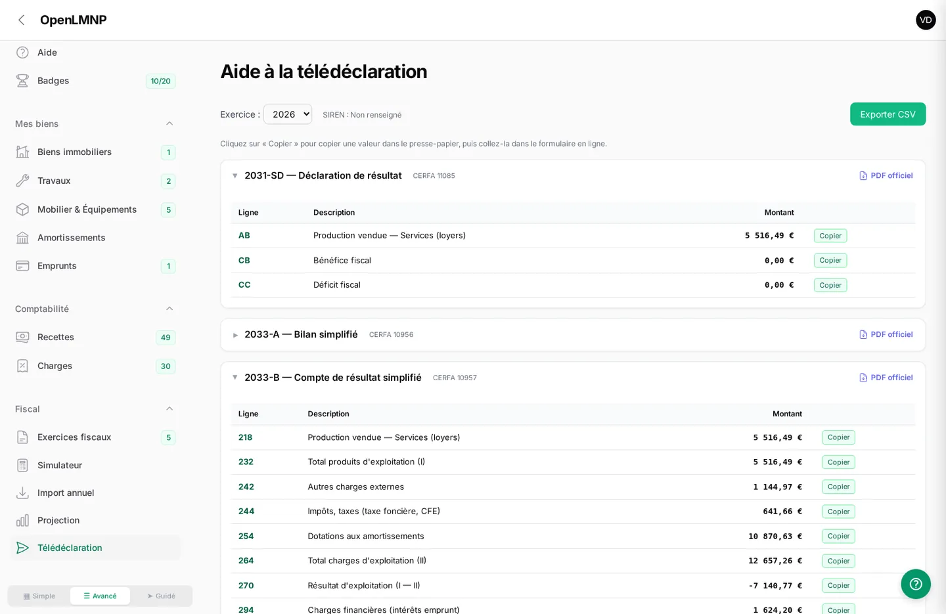The height and width of the screenshot is (614, 946).
Task: Copy the Bénéfice fiscal amount on line CB
Action: pos(830,261)
